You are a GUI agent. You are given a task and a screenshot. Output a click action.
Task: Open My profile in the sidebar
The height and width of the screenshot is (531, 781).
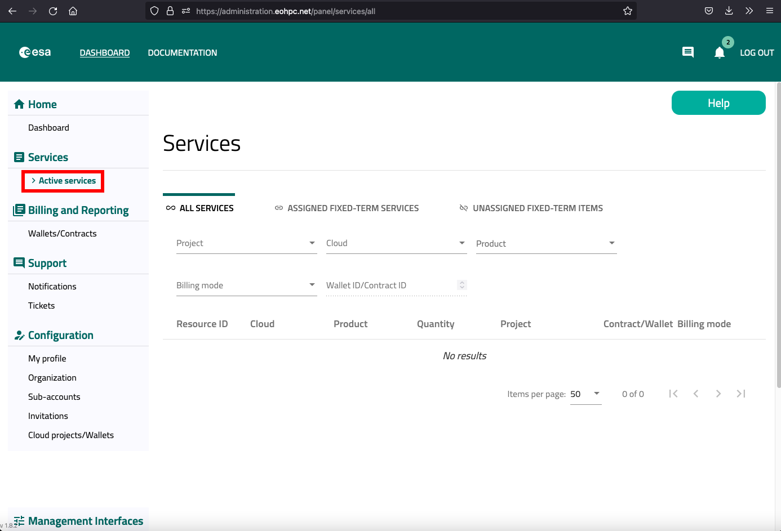click(47, 359)
